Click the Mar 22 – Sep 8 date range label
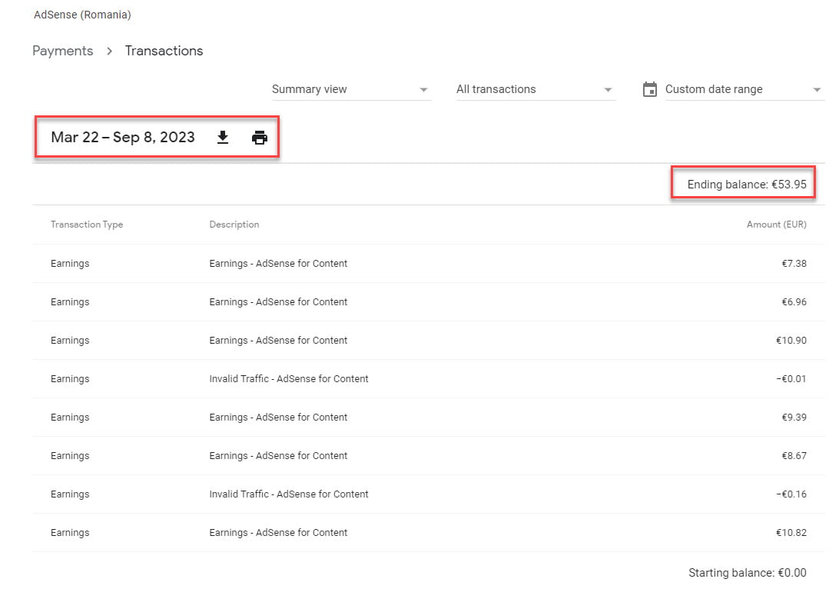Screen dimensions: 839x599 pos(123,136)
